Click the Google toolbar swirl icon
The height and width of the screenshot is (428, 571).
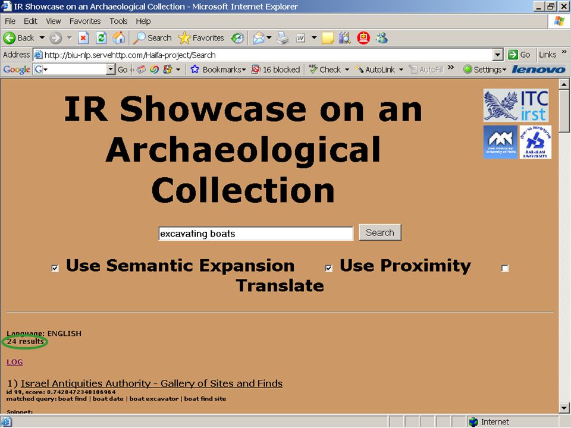(155, 70)
